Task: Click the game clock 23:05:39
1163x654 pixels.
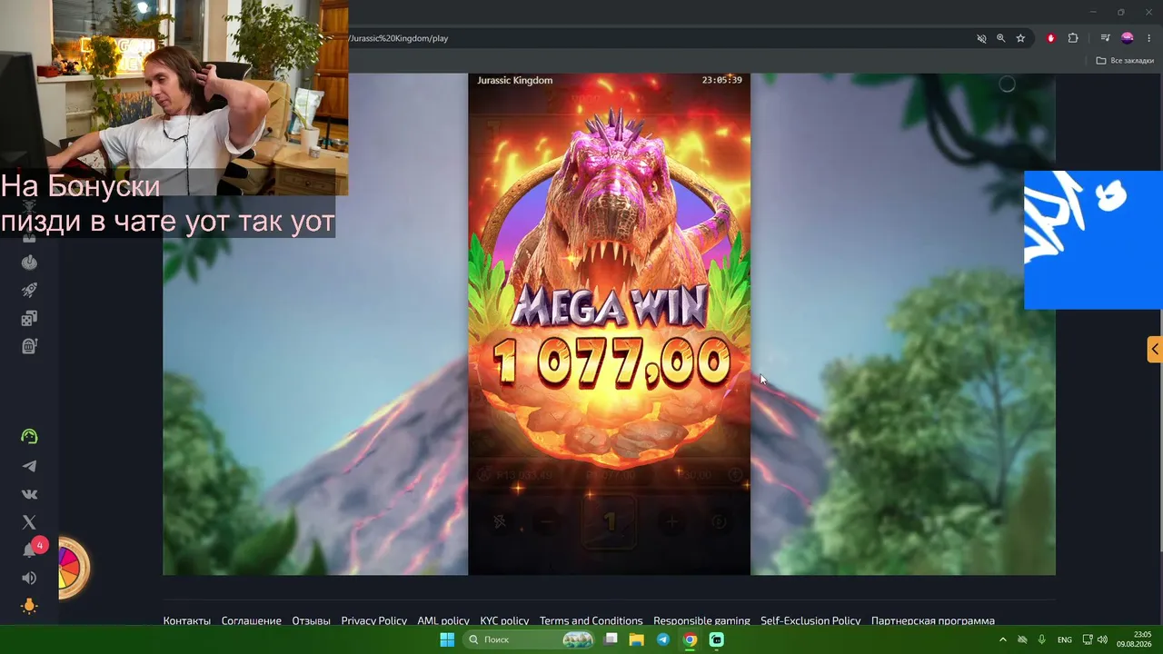Action: [721, 80]
